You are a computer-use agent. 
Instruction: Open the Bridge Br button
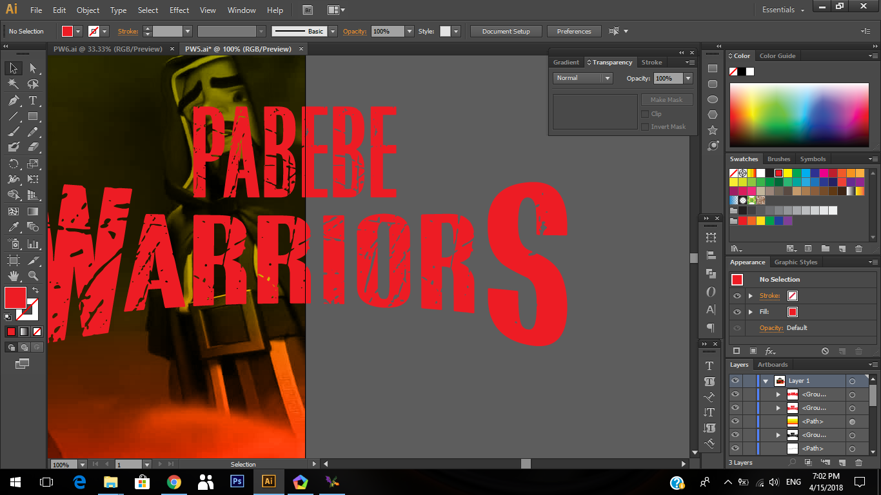[308, 10]
